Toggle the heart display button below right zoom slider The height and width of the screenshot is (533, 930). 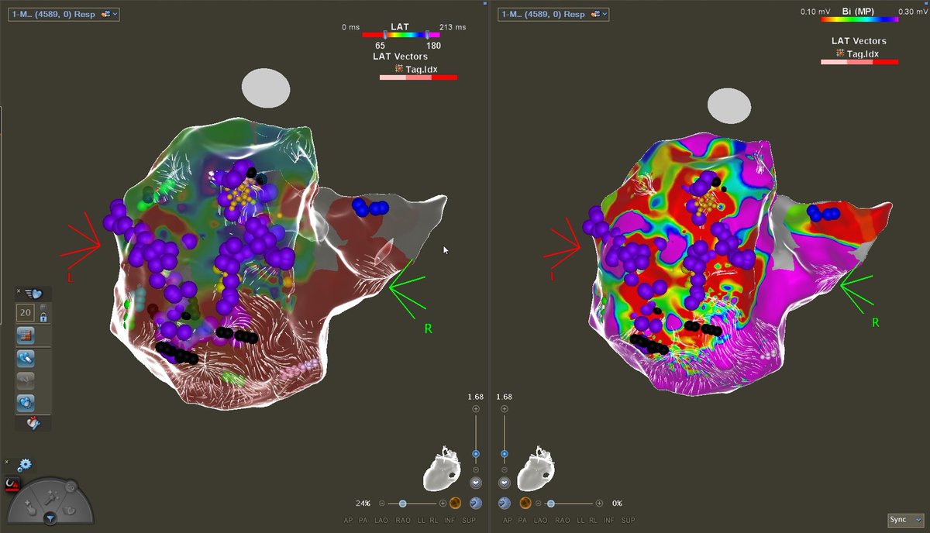505,483
